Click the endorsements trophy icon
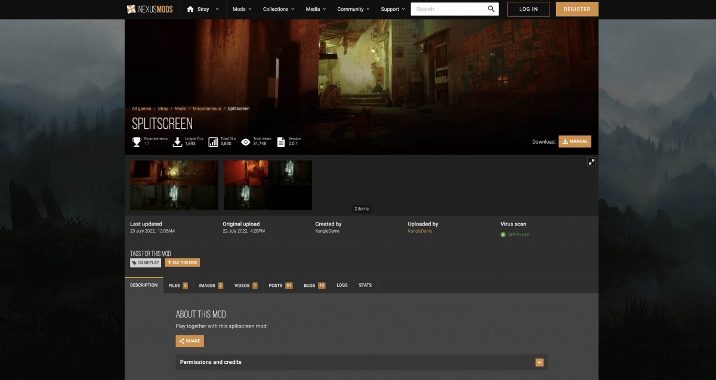 pos(137,141)
